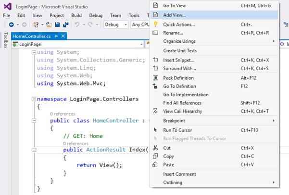Click the Save floppy disk icon
289x195 pixels.
(57, 24)
